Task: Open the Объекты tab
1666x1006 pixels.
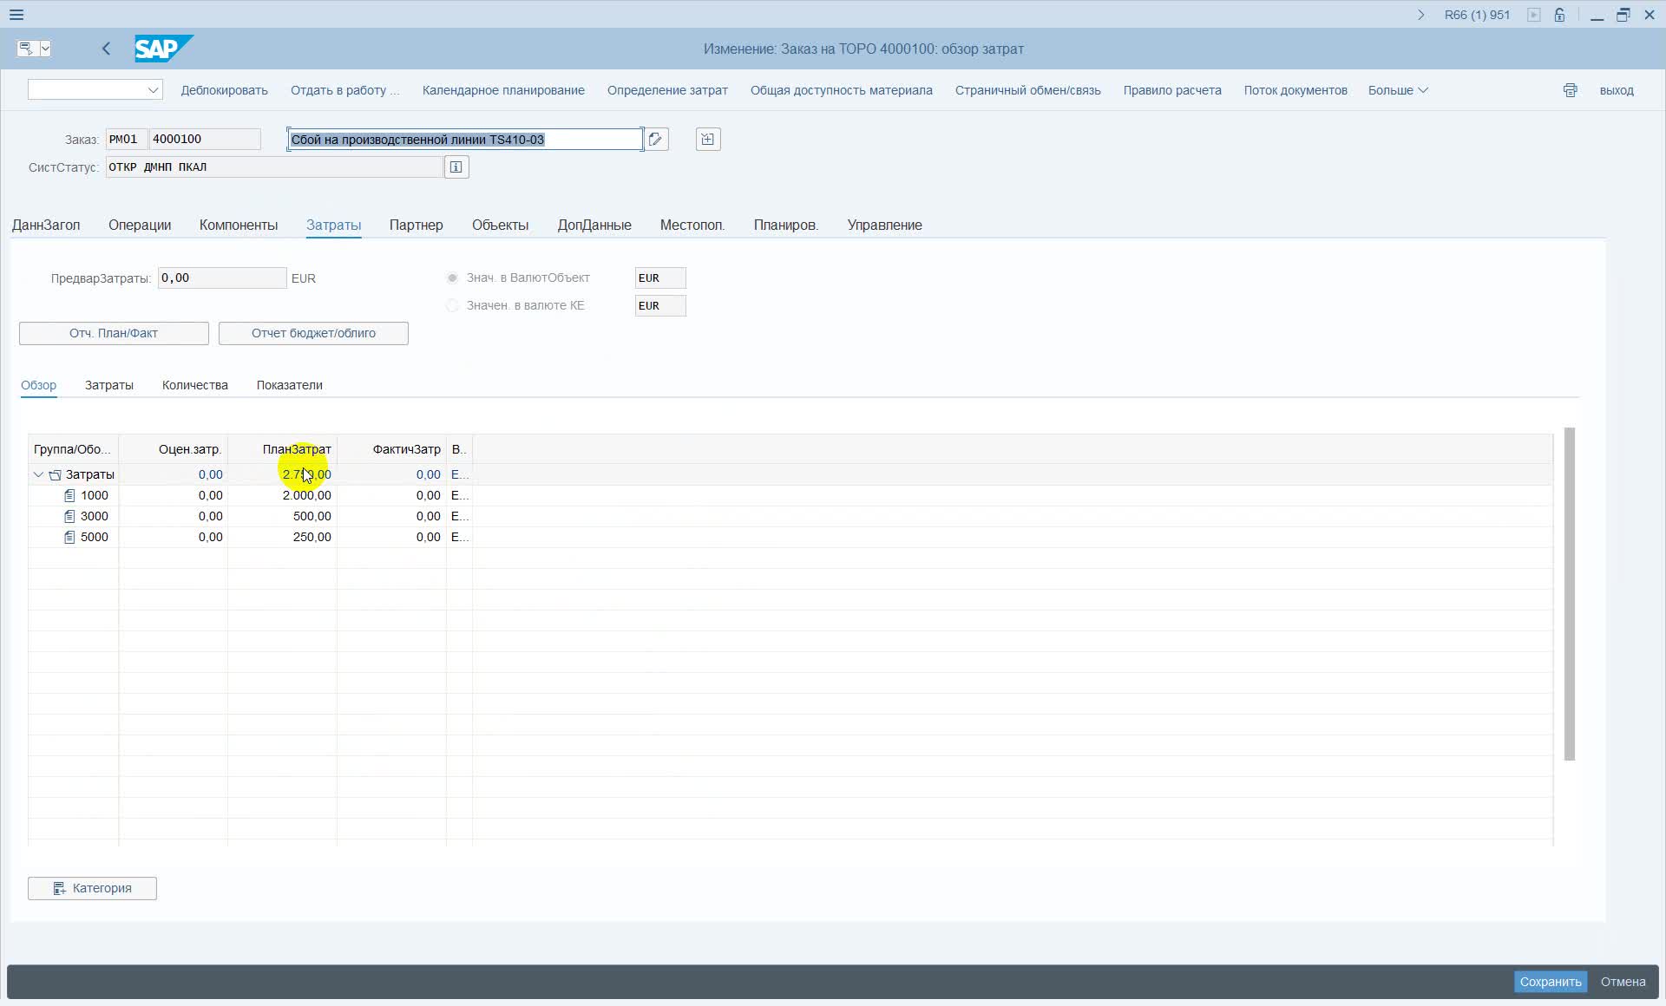Action: click(500, 225)
